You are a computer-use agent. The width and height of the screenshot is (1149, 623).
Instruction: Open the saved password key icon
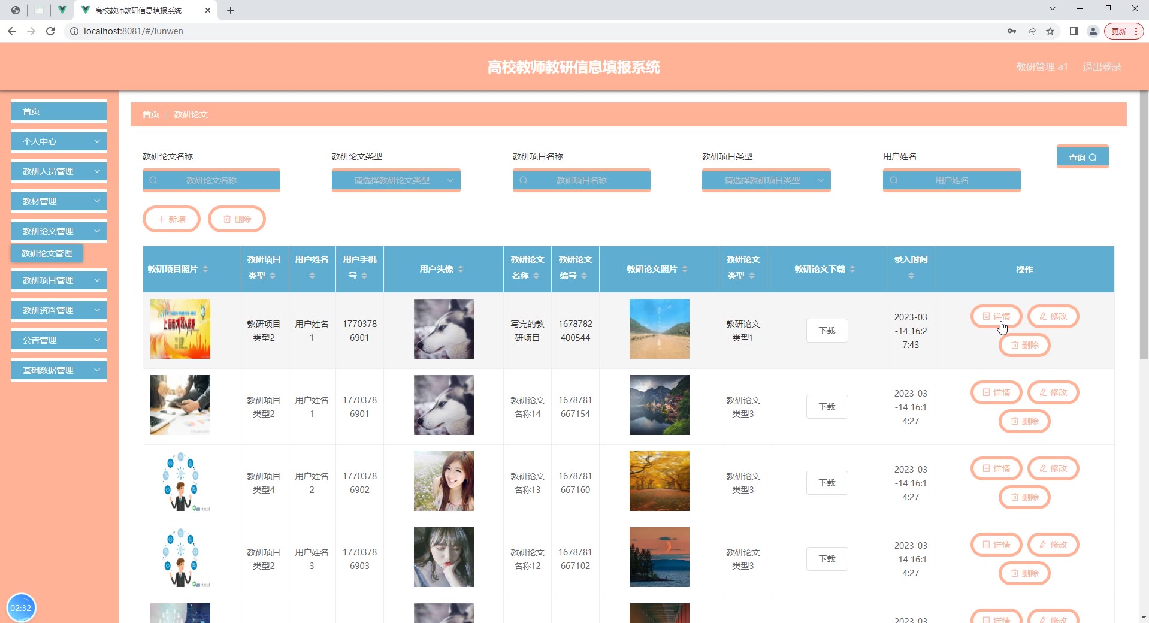click(1012, 31)
